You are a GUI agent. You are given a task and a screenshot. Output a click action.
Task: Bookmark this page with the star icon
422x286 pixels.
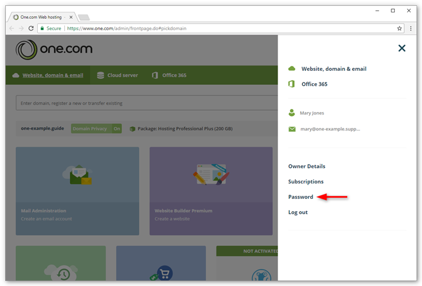point(400,28)
